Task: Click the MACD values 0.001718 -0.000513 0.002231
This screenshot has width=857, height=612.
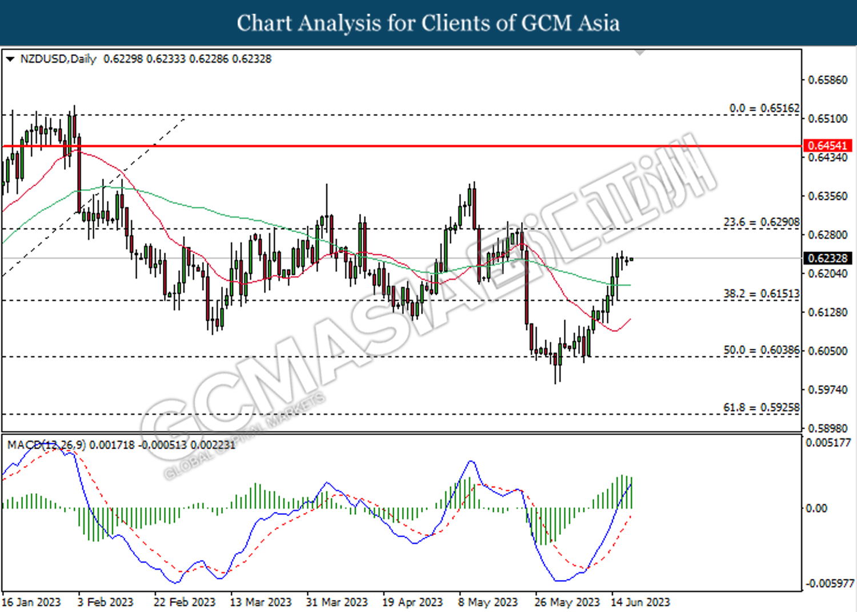Action: click(162, 445)
